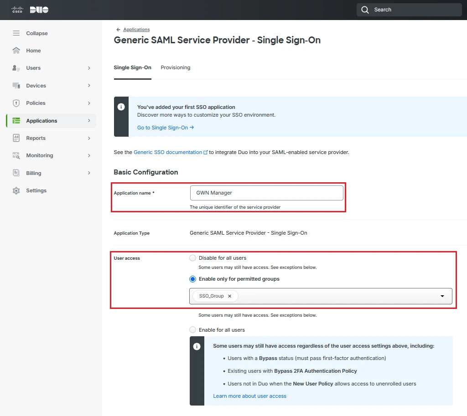Click the Collapse sidebar label
The width and height of the screenshot is (467, 416).
[37, 33]
